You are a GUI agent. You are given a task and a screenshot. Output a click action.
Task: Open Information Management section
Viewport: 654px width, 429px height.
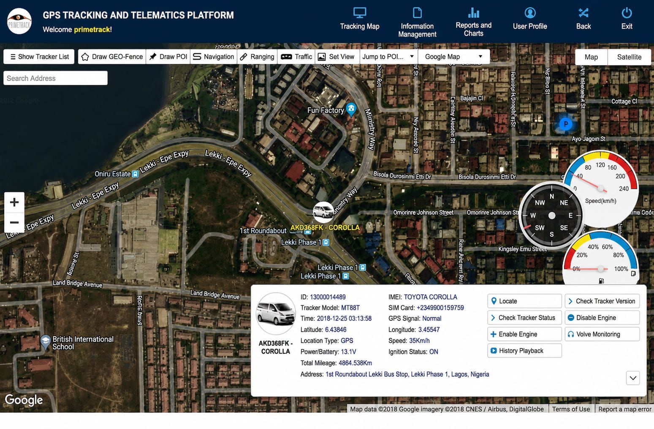click(417, 22)
